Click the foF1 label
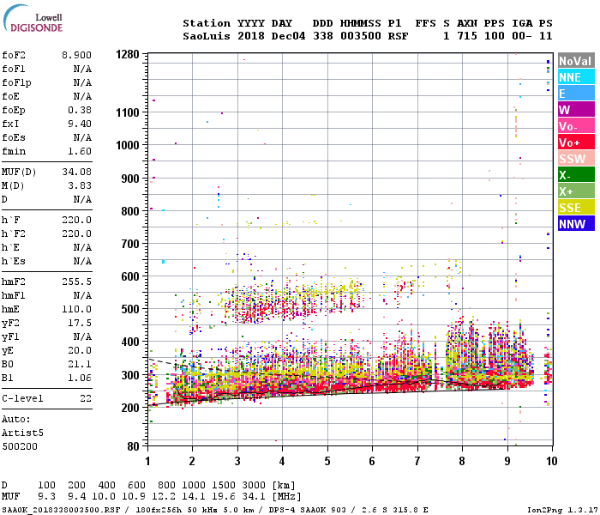This screenshot has width=600, height=515. (14, 69)
